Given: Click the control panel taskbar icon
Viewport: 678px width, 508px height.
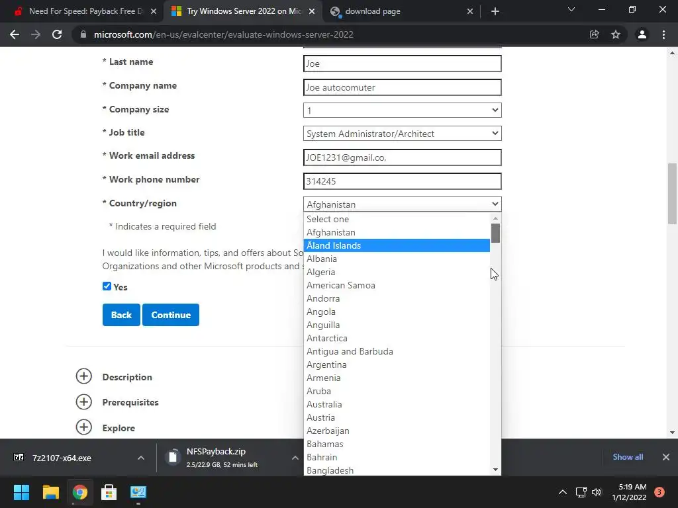Looking at the screenshot, I should pos(138,492).
